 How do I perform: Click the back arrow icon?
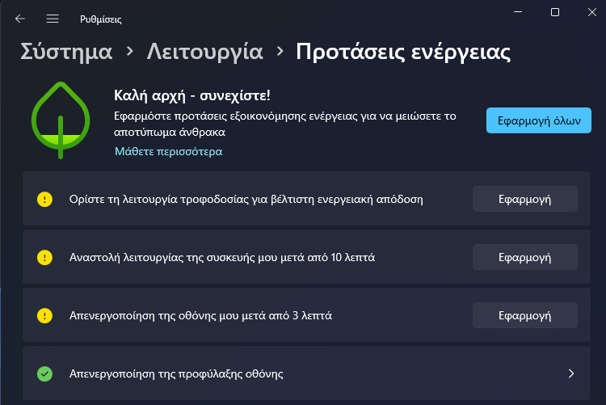point(20,19)
